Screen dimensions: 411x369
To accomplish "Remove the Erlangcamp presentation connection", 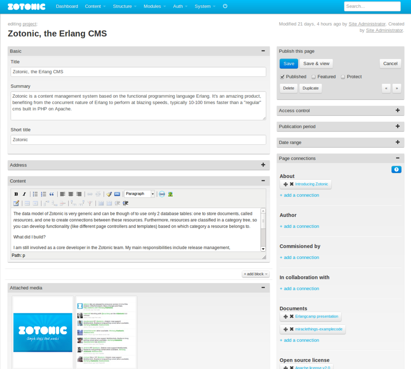I will [292, 316].
